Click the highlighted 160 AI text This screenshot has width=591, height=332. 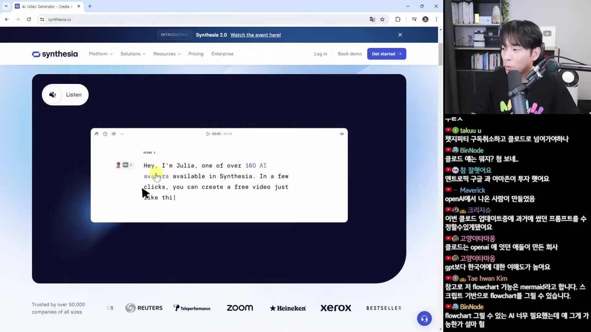[256, 166]
